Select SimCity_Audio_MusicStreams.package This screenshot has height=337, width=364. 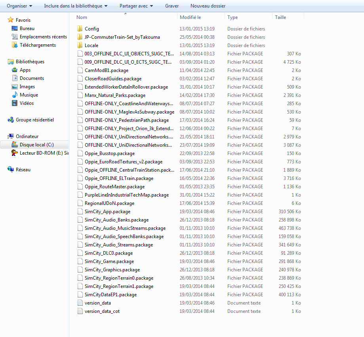pos(125,228)
